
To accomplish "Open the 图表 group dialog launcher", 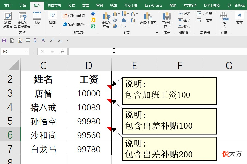I will (157, 33).
